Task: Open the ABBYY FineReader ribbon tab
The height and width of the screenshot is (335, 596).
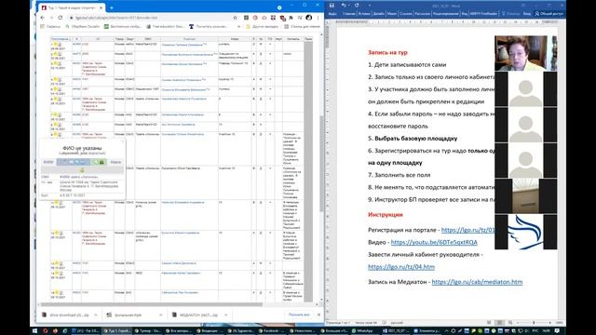Action: point(483,14)
